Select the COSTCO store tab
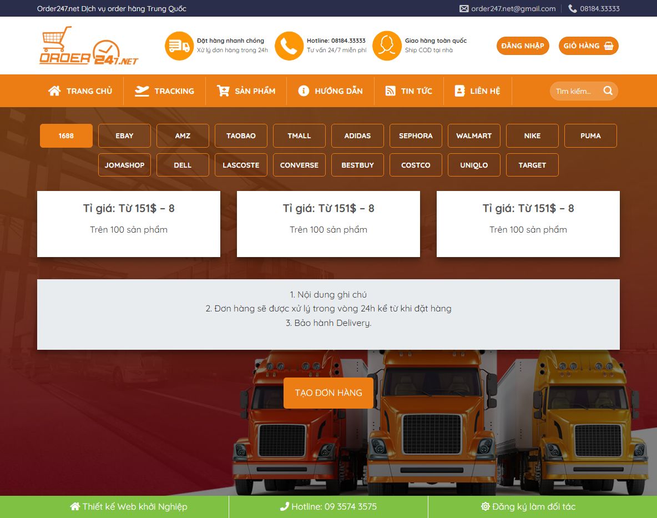 (416, 165)
